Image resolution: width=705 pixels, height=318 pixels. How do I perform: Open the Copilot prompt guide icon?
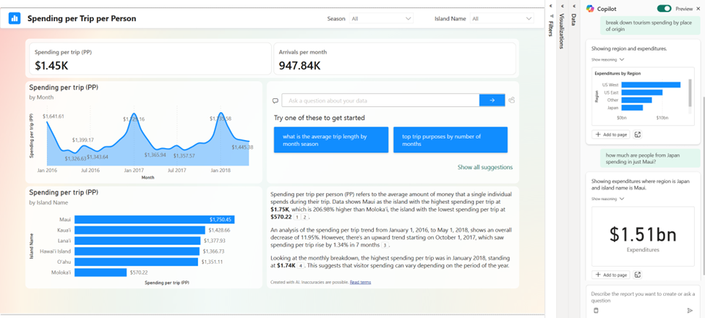pos(597,310)
